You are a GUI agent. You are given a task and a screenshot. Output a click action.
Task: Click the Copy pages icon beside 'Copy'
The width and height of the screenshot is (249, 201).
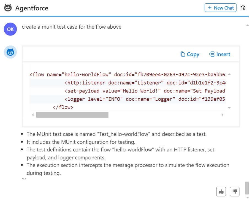(182, 54)
